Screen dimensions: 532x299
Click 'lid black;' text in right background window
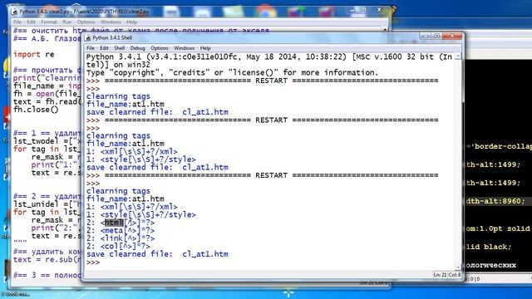(488, 247)
